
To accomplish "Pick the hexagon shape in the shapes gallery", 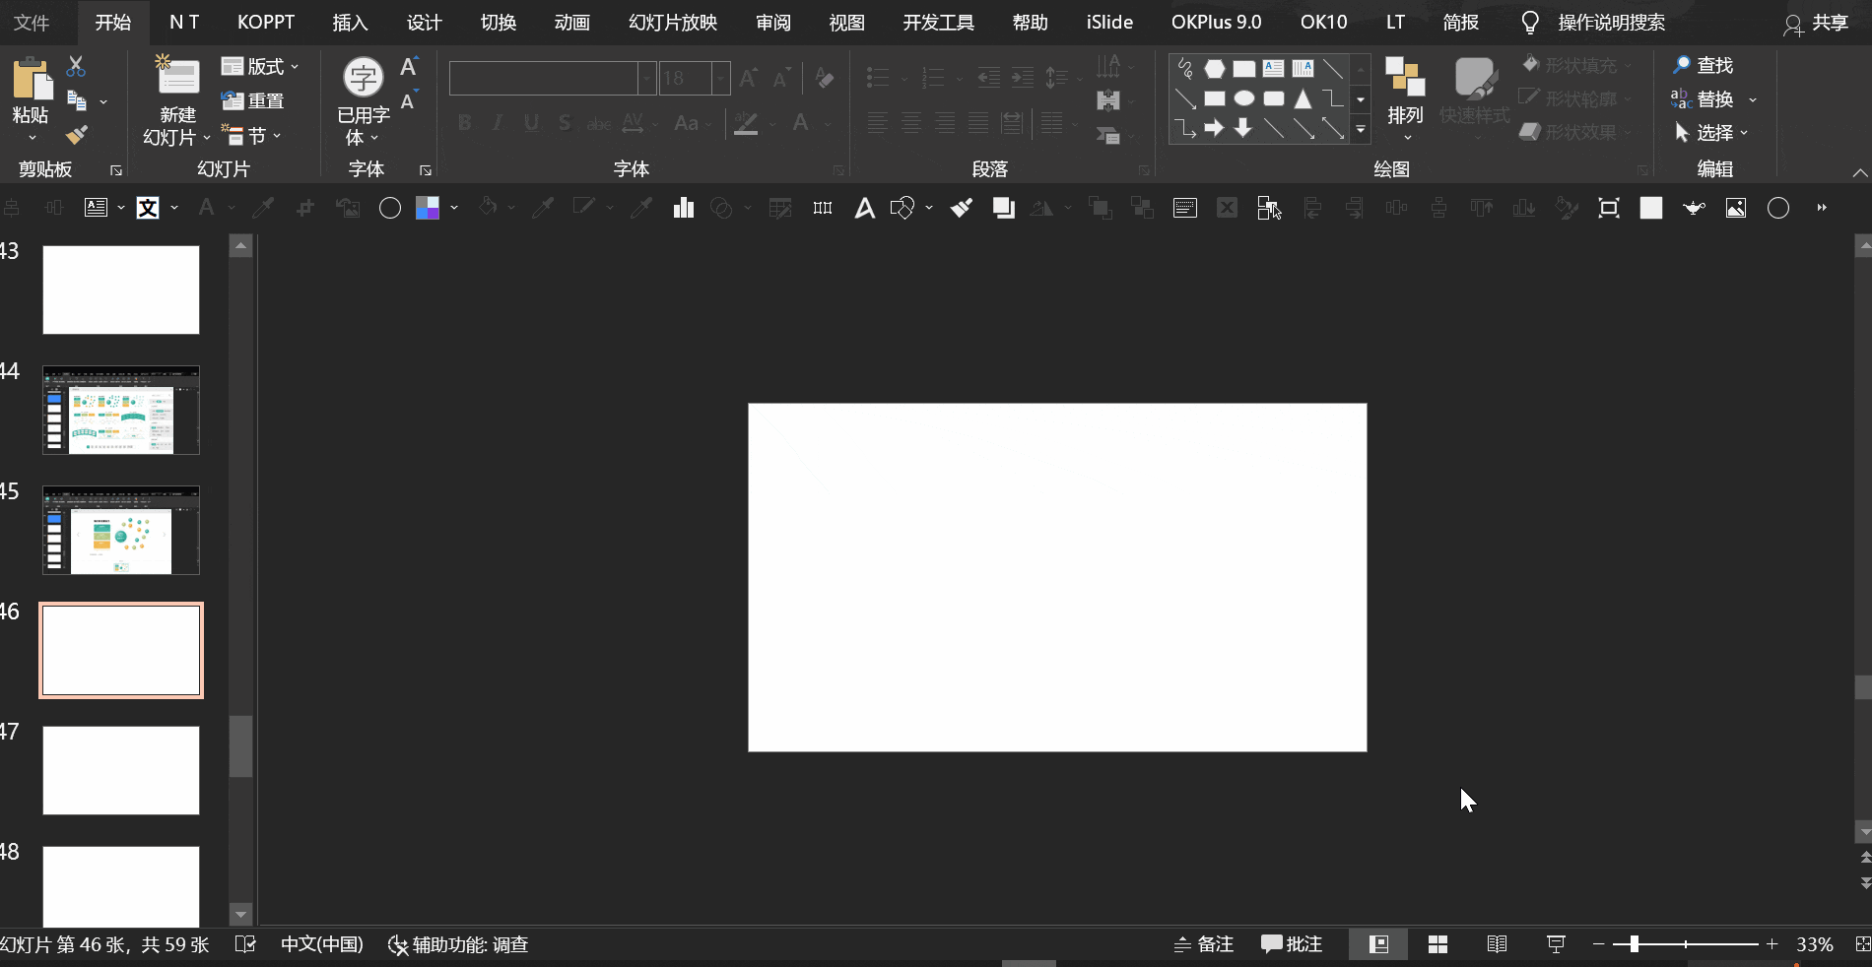I will click(1215, 69).
